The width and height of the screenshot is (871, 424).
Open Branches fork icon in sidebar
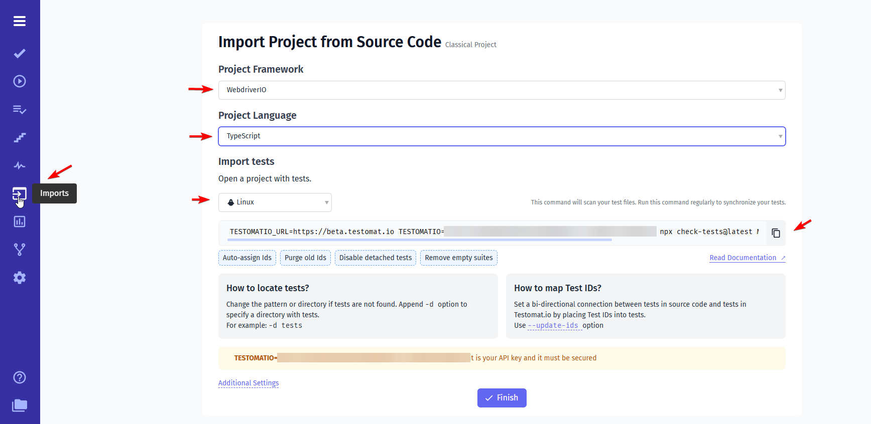coord(20,250)
